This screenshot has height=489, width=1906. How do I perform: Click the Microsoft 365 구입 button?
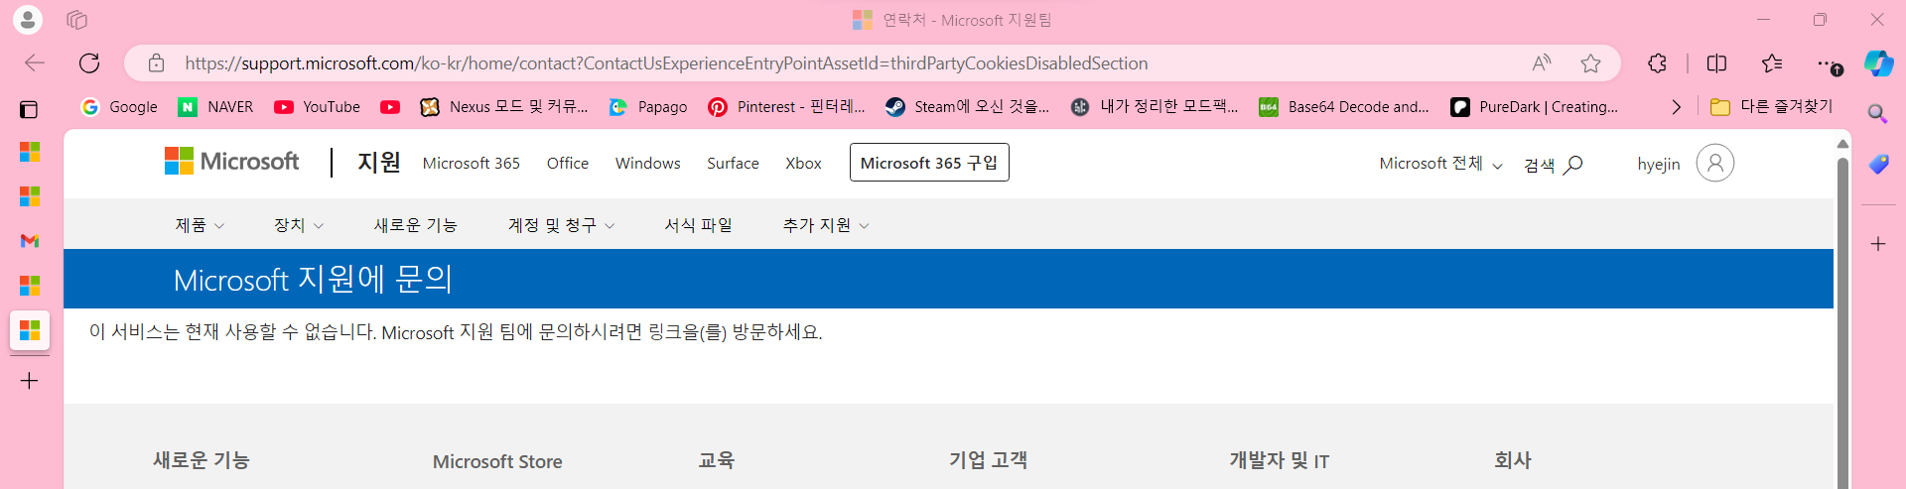(929, 163)
